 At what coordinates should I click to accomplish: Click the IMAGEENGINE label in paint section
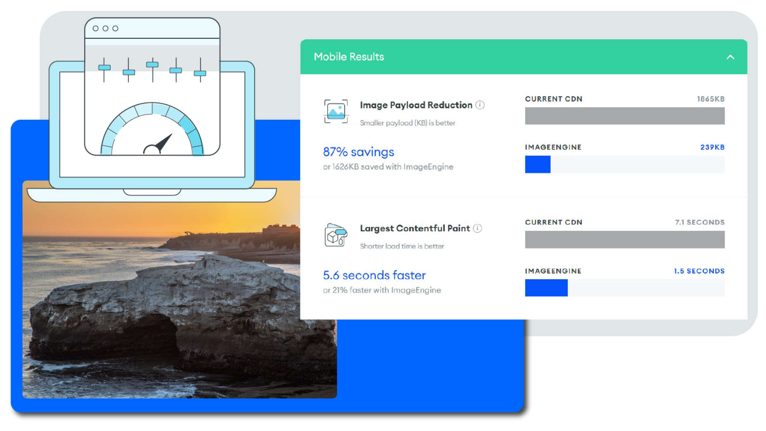(553, 271)
